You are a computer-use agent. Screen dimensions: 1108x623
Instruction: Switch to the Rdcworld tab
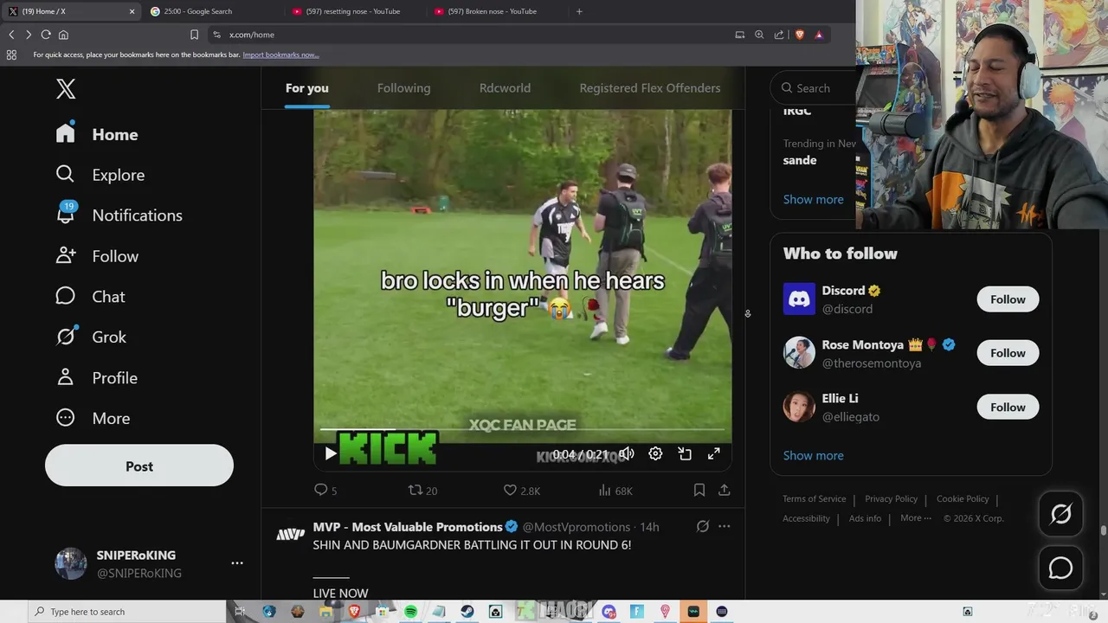point(505,88)
